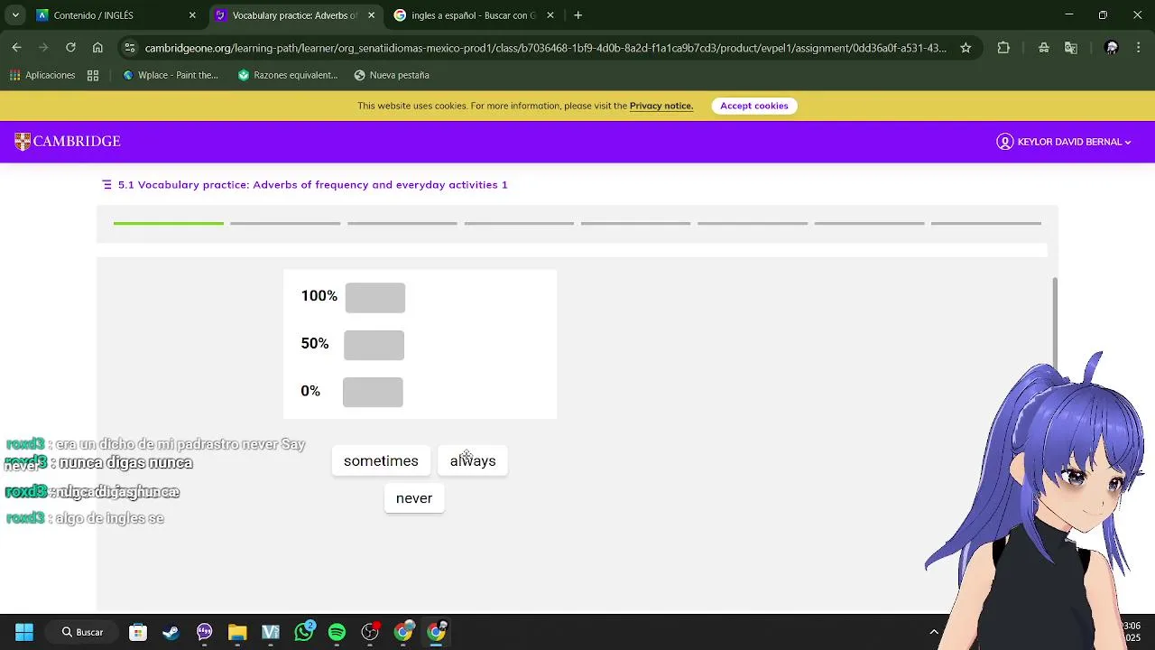The height and width of the screenshot is (650, 1155).
Task: View site information for cambridgeone.org
Action: point(130,48)
